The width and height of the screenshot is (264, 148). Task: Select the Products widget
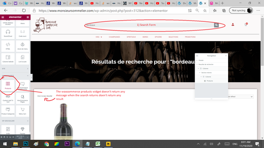[8, 85]
